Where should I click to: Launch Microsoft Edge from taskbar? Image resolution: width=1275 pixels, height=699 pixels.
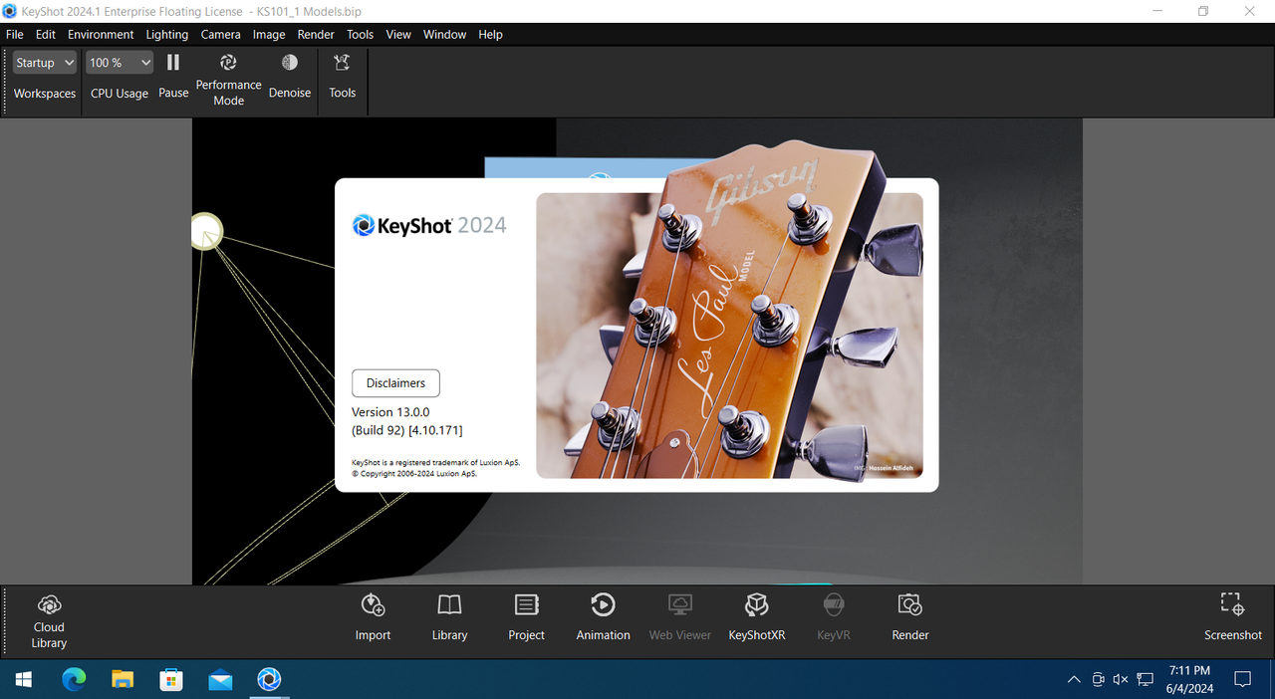coord(74,679)
